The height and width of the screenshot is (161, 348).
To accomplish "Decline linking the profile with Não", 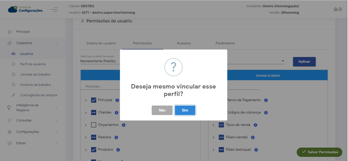I will (162, 110).
